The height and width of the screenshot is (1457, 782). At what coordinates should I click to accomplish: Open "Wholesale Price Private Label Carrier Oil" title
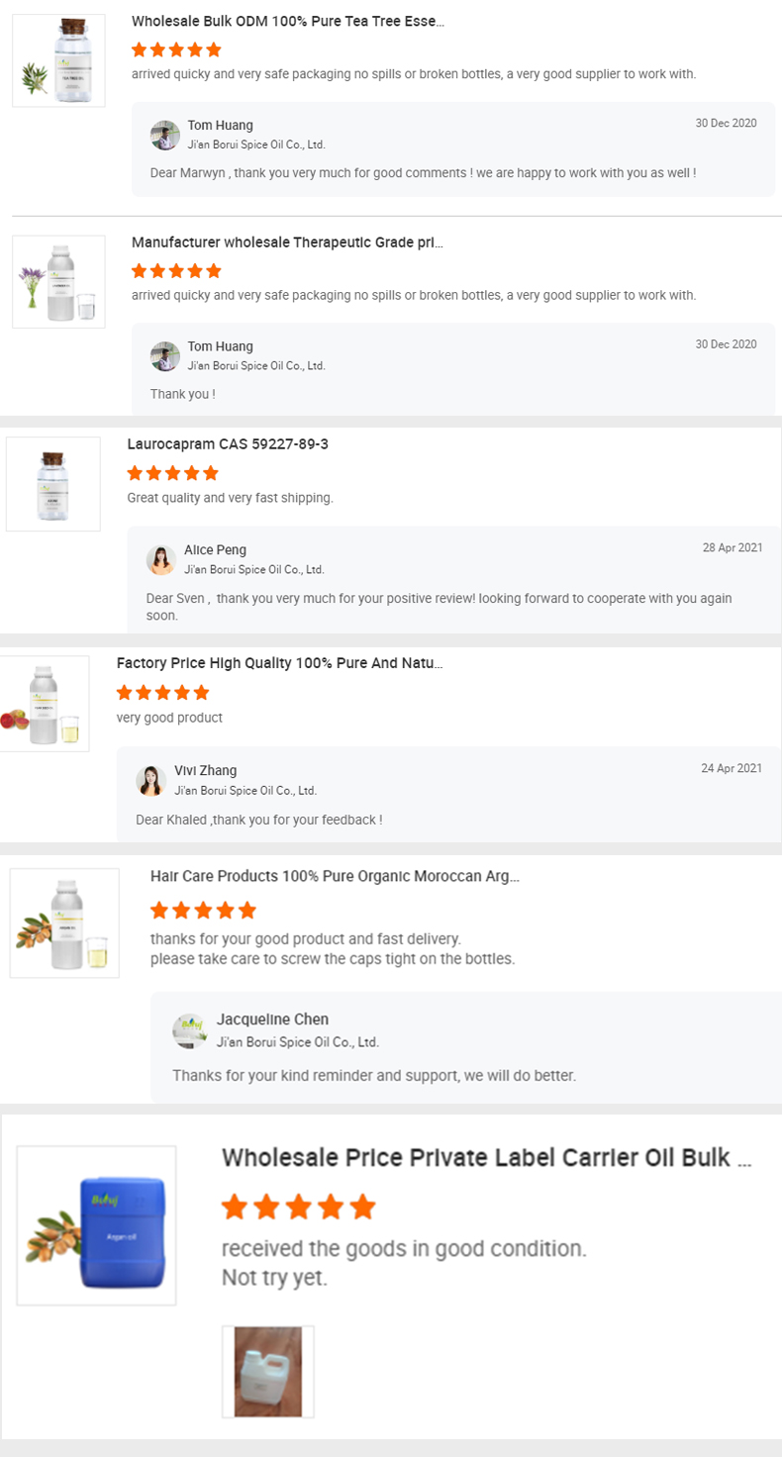(x=486, y=1158)
